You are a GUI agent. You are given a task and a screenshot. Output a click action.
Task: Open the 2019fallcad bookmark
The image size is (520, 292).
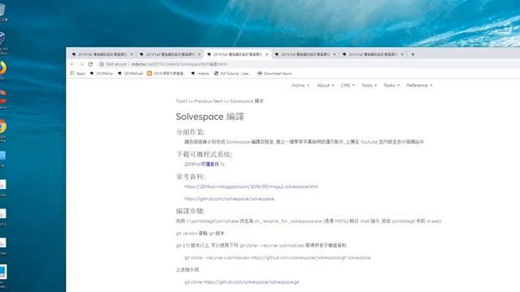pos(130,74)
